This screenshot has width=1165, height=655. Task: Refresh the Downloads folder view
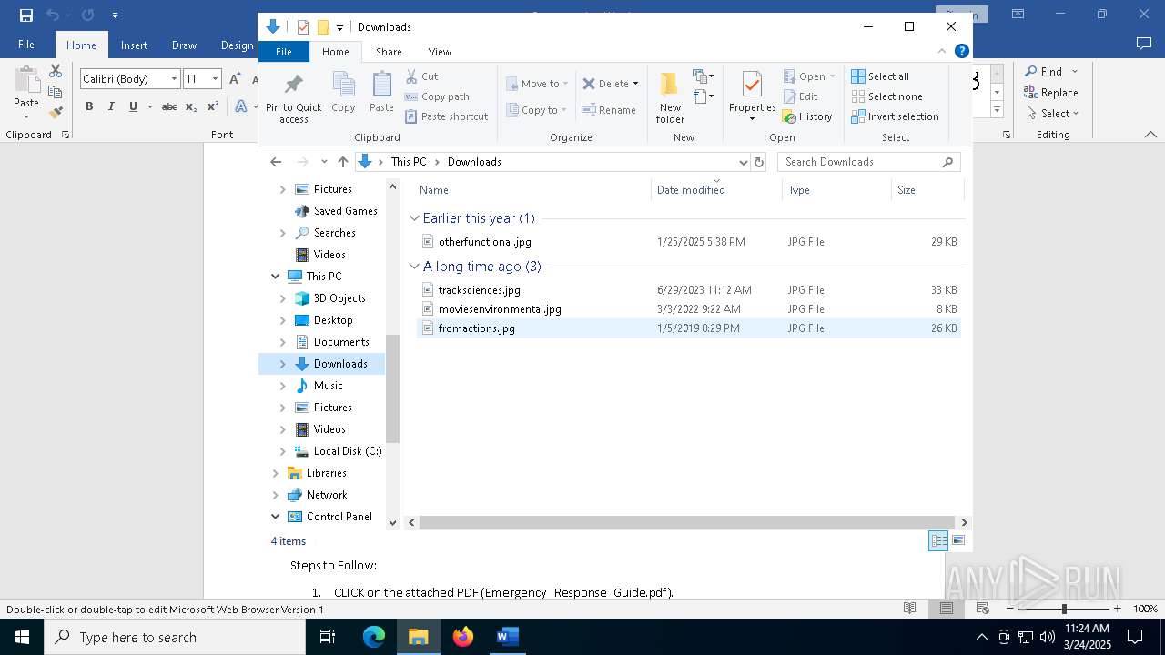(759, 162)
